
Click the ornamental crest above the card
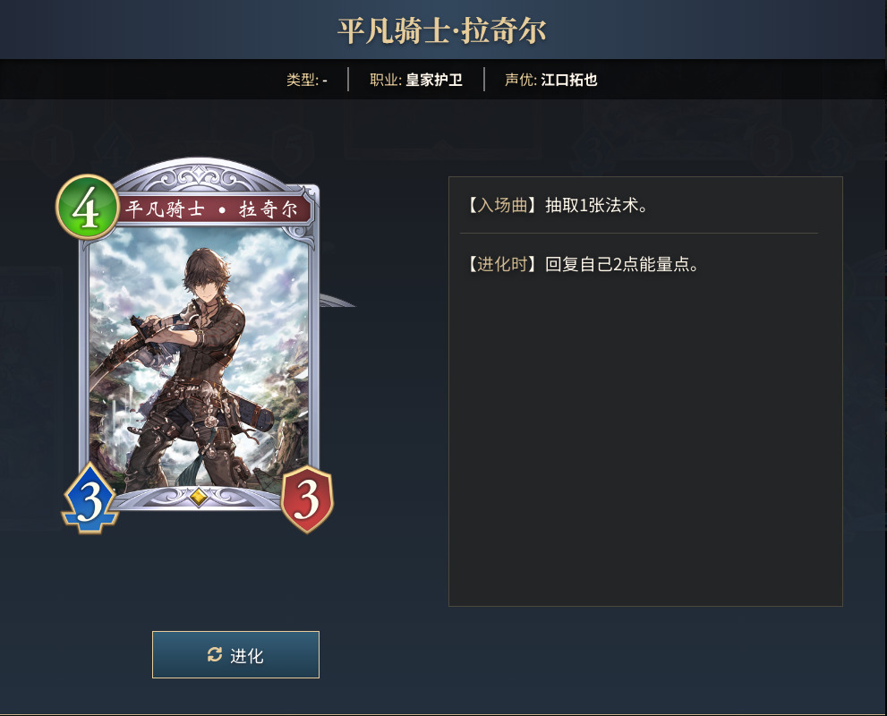click(200, 176)
